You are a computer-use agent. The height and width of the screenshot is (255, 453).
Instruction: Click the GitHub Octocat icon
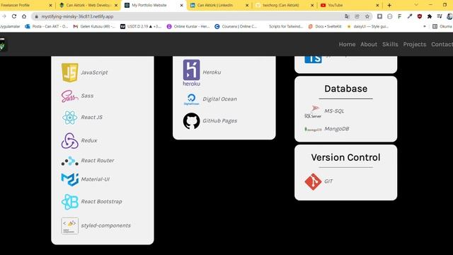click(191, 121)
